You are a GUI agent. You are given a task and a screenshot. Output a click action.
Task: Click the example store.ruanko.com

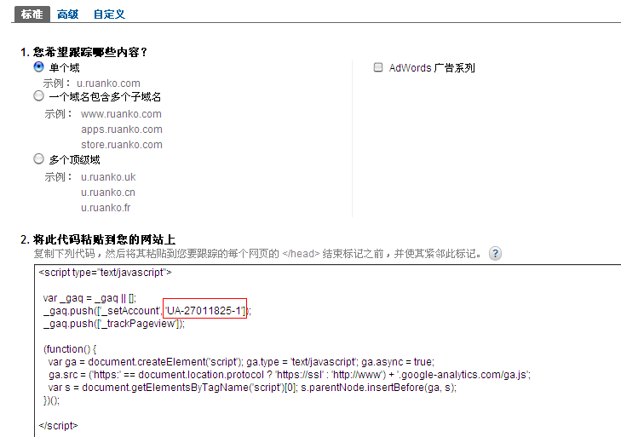tap(122, 145)
